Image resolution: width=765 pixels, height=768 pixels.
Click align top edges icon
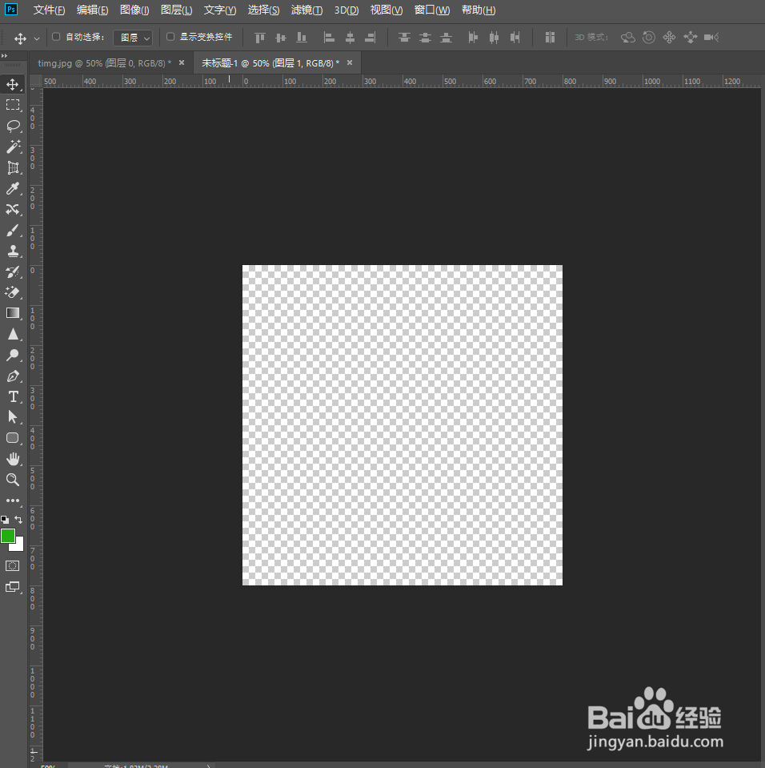[260, 37]
